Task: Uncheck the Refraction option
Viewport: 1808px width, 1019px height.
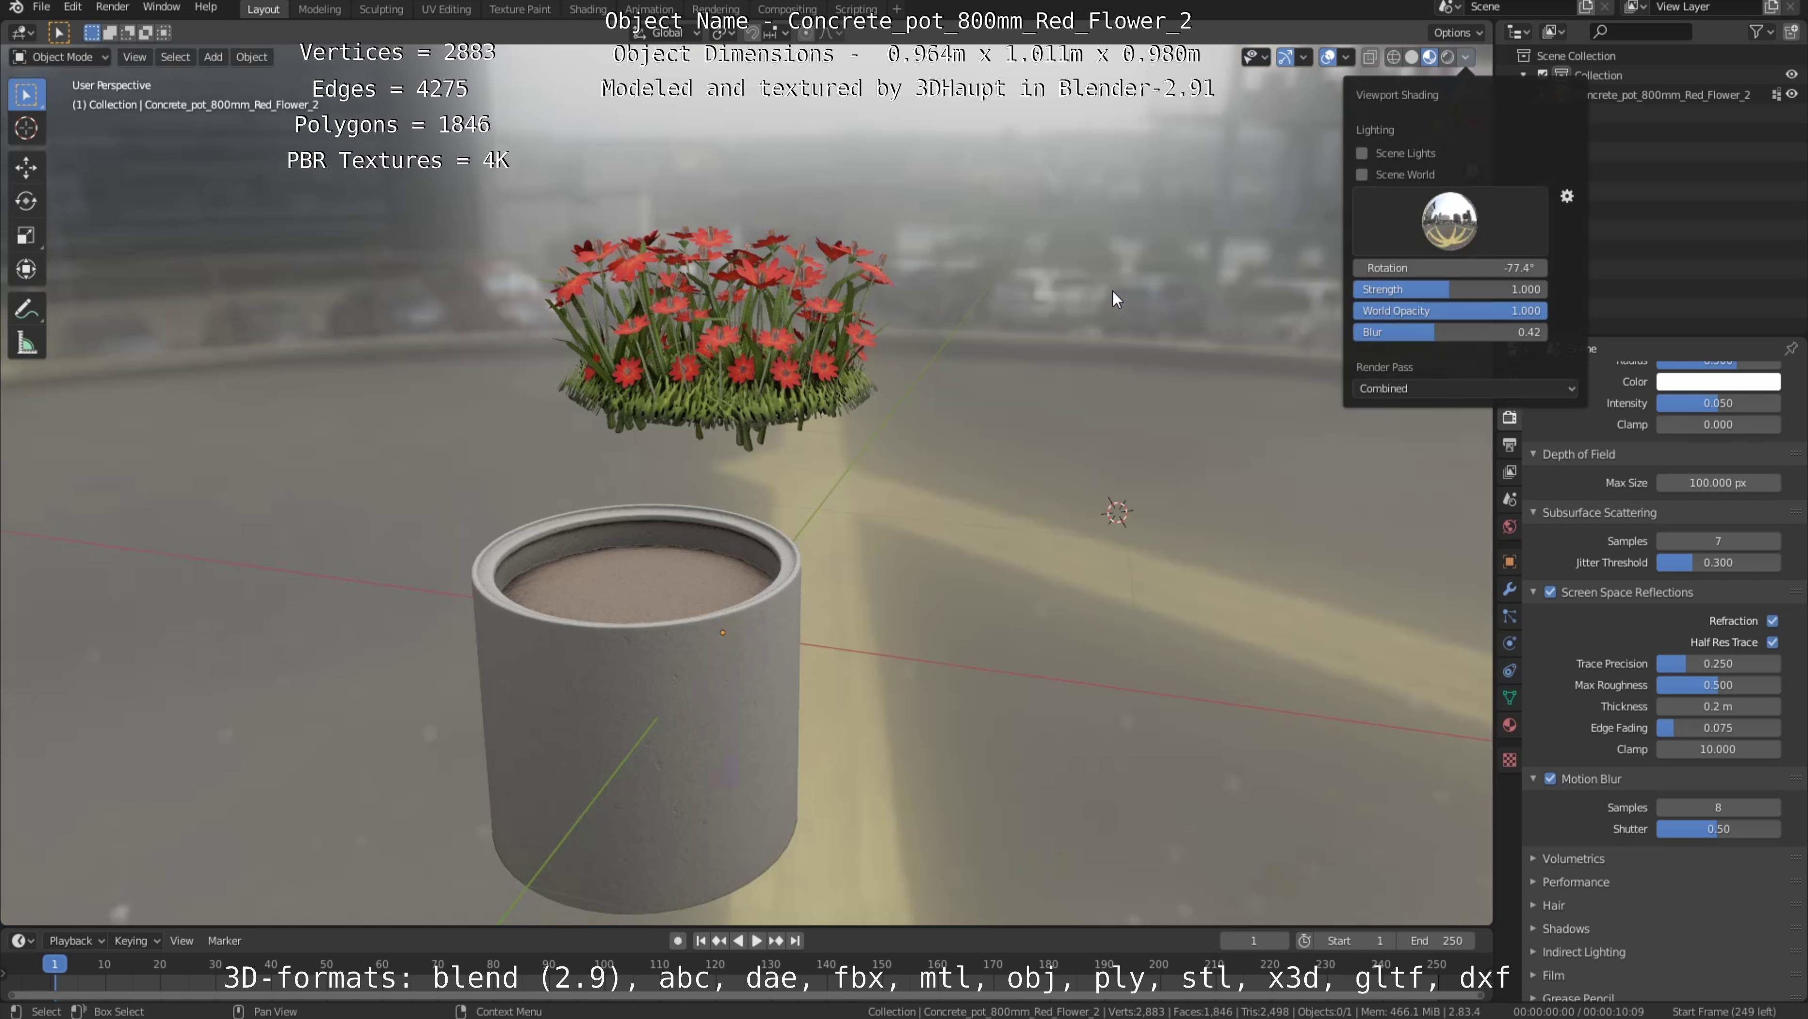Action: point(1772,621)
